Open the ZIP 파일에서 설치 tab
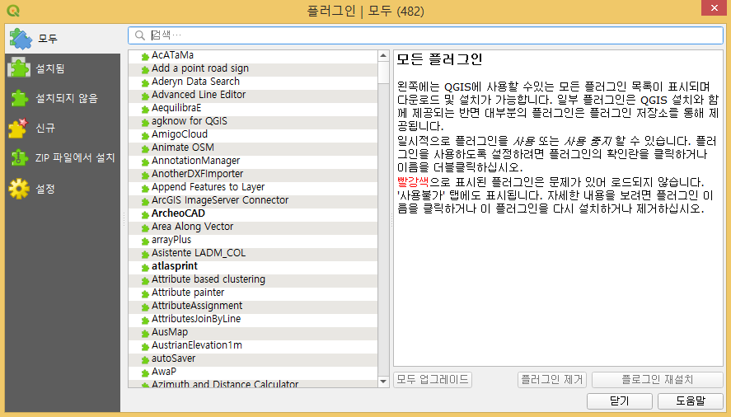 [x=63, y=157]
